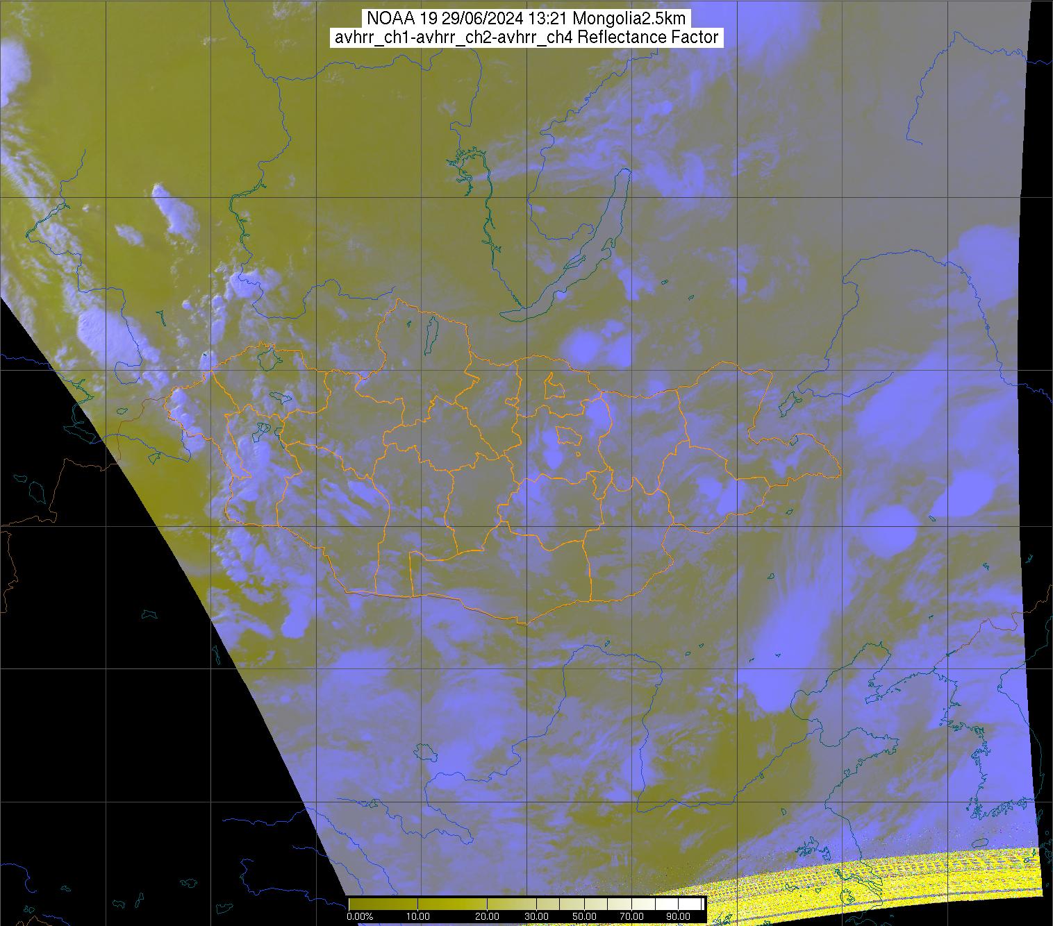Click the white end of the color bar
This screenshot has width=1053, height=926.
[x=691, y=904]
